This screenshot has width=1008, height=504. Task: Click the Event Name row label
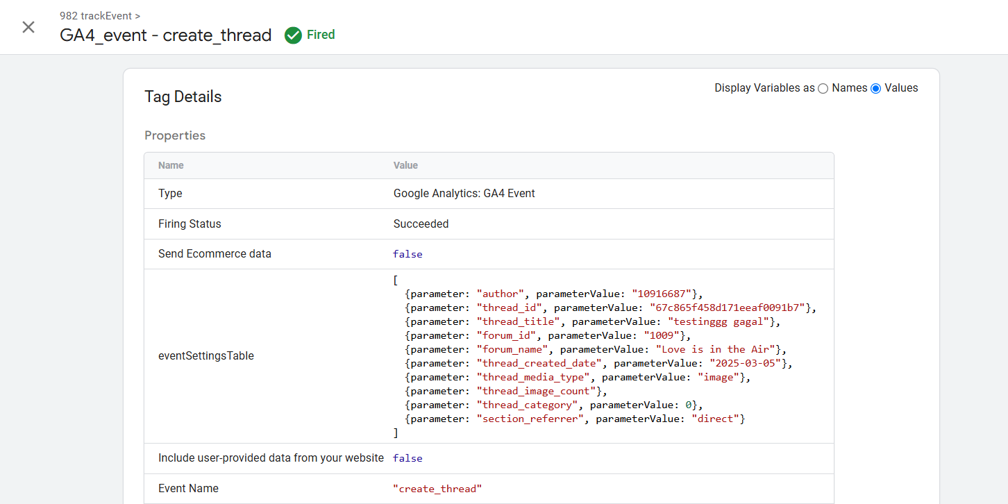[x=188, y=488]
